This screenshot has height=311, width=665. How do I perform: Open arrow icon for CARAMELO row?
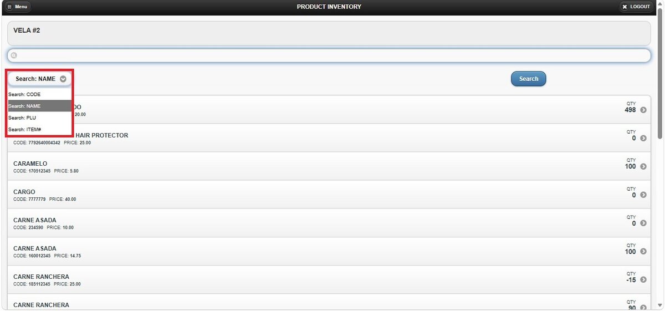coord(643,166)
